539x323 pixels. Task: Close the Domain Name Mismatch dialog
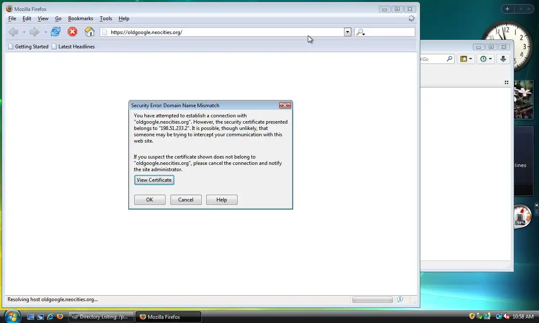tap(285, 105)
